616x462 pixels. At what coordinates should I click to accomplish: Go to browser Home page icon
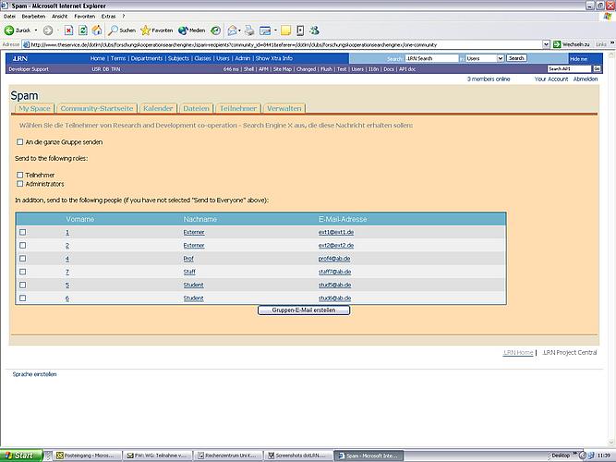pyautogui.click(x=96, y=30)
